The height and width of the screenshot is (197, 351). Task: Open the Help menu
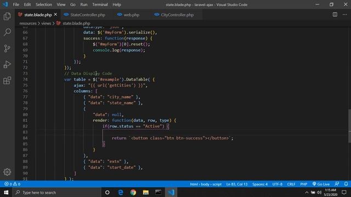(117, 4)
